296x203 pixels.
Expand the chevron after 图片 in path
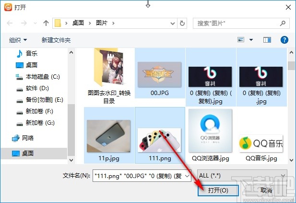point(113,23)
